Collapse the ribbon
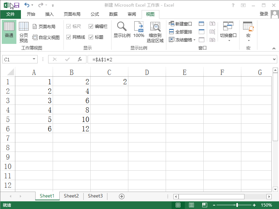 click(274, 48)
